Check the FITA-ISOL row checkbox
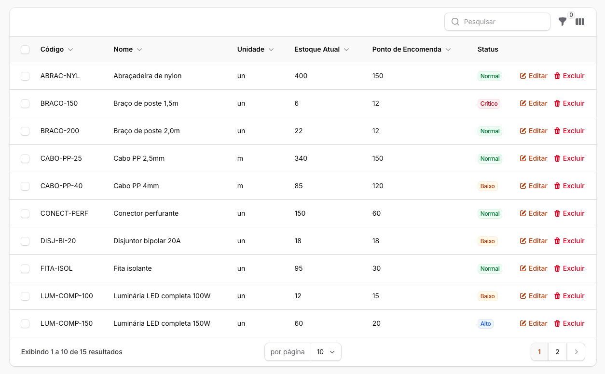This screenshot has width=605, height=374. (25, 269)
